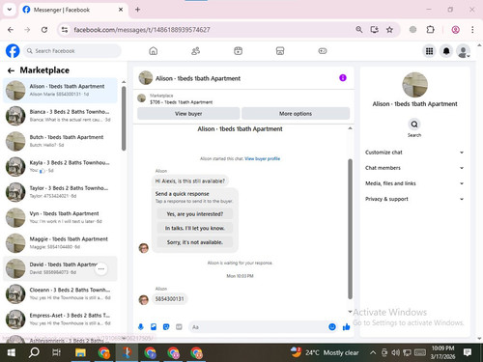The height and width of the screenshot is (362, 483).
Task: View site information icon in address bar
Action: click(65, 30)
